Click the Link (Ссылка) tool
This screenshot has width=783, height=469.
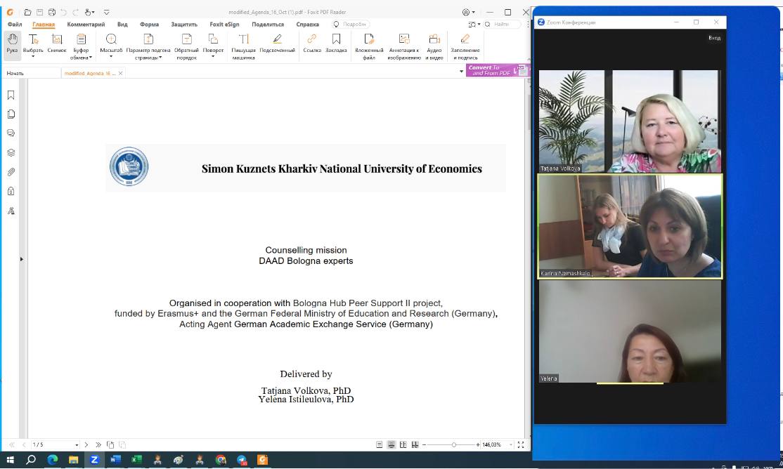click(312, 44)
